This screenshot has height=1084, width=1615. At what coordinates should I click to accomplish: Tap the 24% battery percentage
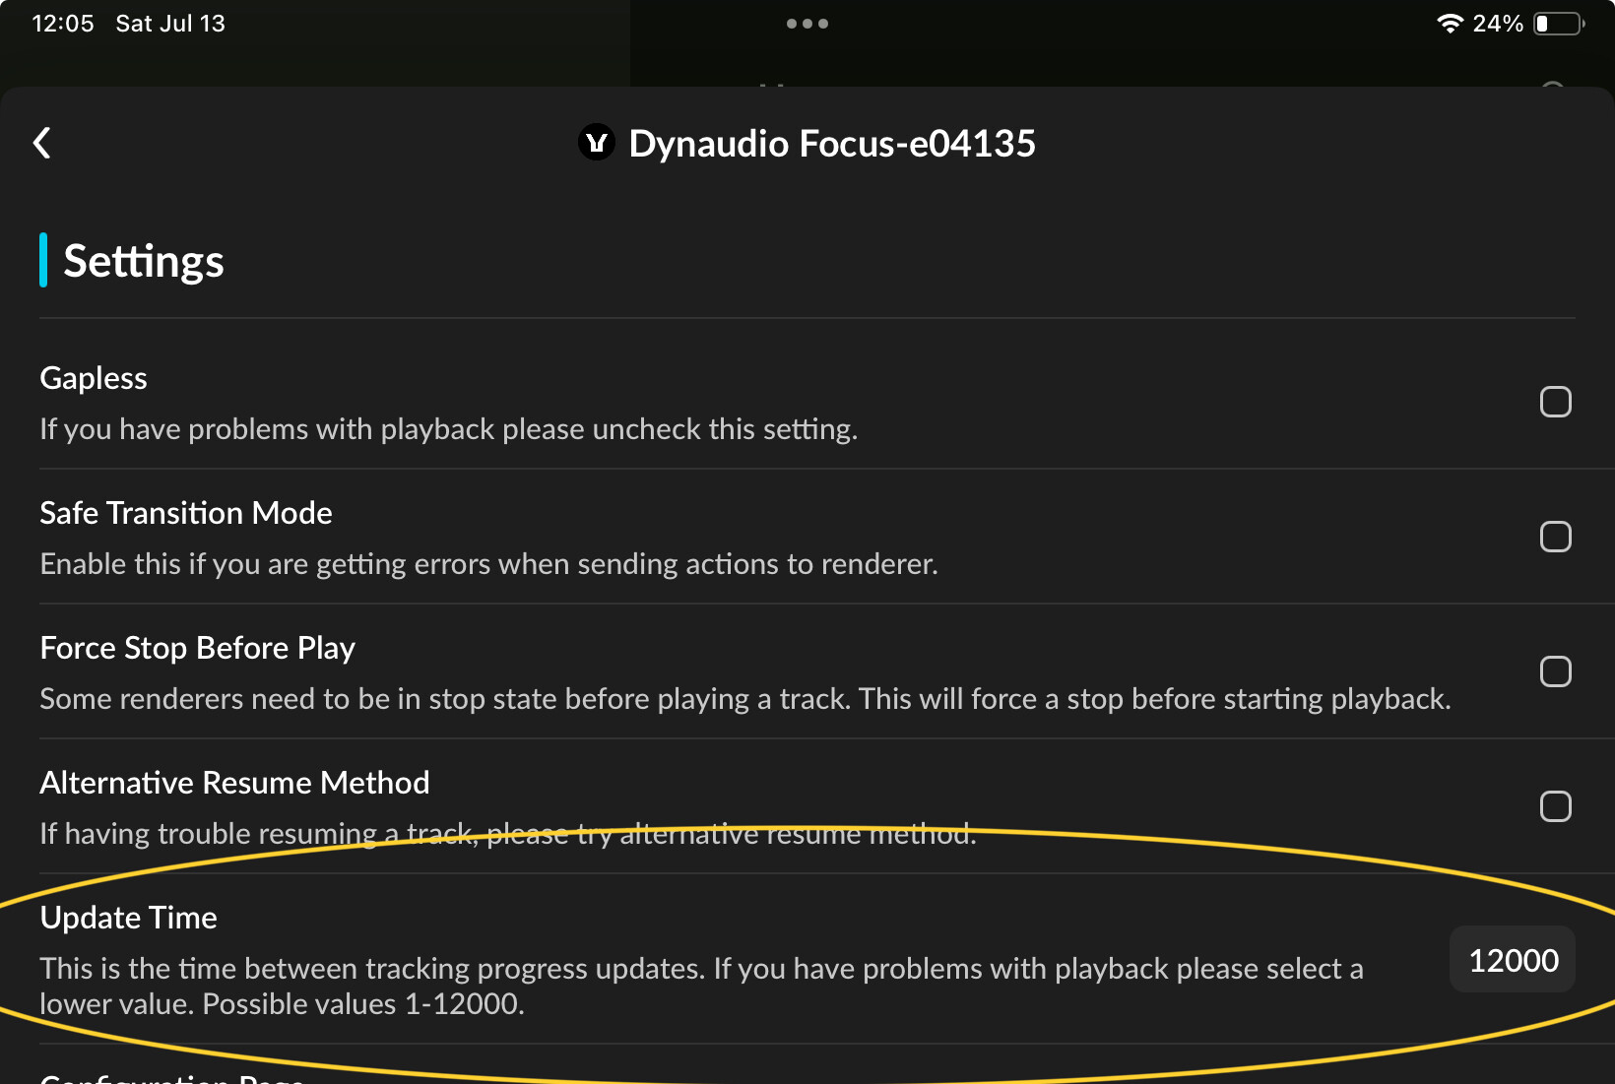click(x=1498, y=24)
